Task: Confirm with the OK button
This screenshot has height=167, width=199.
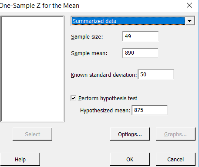Action: click(x=130, y=159)
